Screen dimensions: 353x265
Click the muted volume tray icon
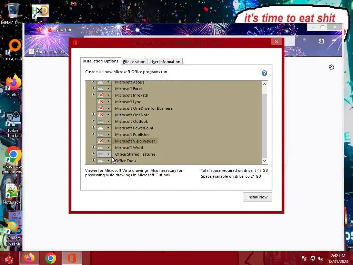pyautogui.click(x=321, y=258)
